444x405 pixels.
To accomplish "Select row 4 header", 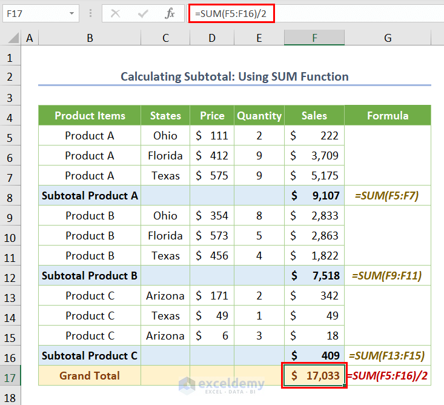I will click(10, 116).
